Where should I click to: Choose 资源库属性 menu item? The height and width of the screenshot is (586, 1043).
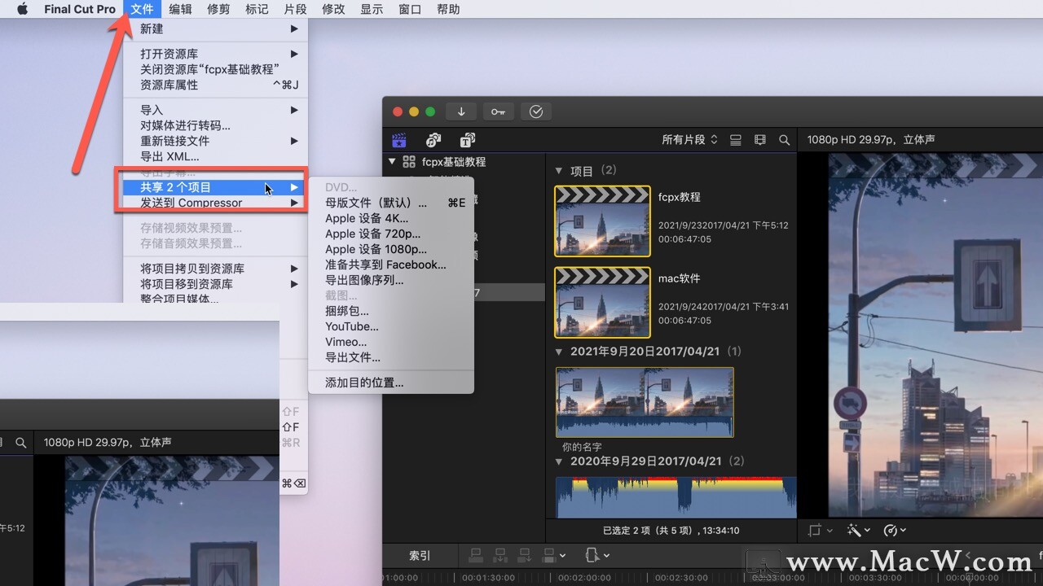(216, 85)
